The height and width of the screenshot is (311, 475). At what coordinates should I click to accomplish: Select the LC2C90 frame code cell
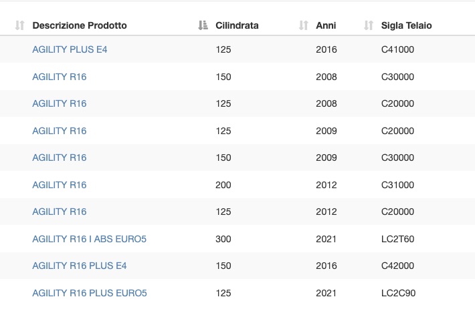(398, 293)
